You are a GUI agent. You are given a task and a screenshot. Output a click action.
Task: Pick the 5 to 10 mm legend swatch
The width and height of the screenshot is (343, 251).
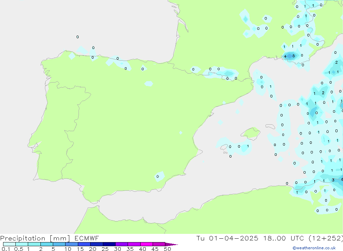[59, 244]
